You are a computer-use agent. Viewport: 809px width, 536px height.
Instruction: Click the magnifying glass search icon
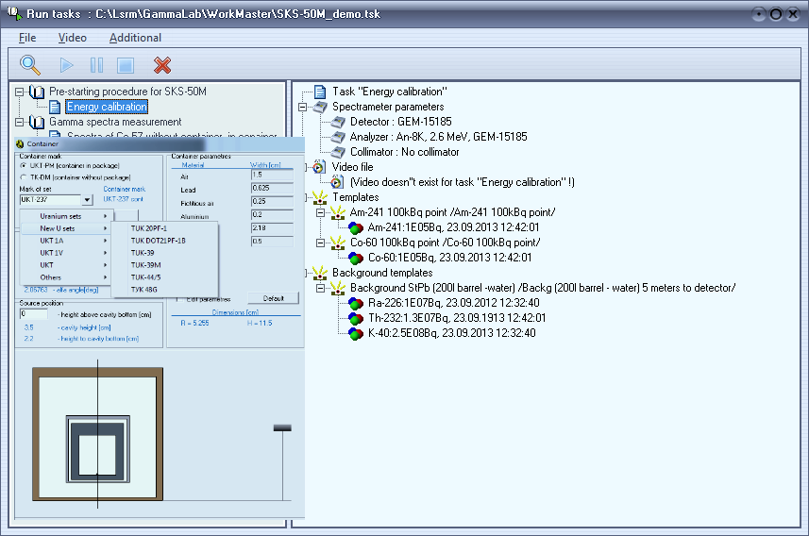(x=30, y=65)
